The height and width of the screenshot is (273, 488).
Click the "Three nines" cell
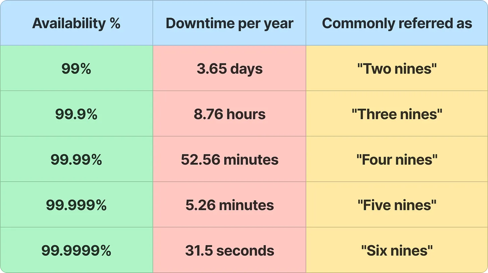pos(397,114)
